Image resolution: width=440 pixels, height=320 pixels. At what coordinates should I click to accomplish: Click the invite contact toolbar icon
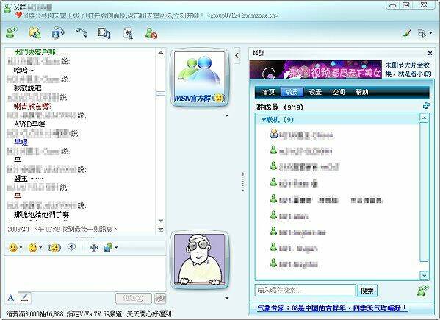12,32
